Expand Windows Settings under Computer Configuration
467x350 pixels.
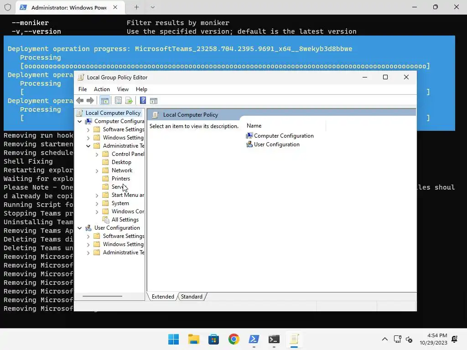coord(88,138)
